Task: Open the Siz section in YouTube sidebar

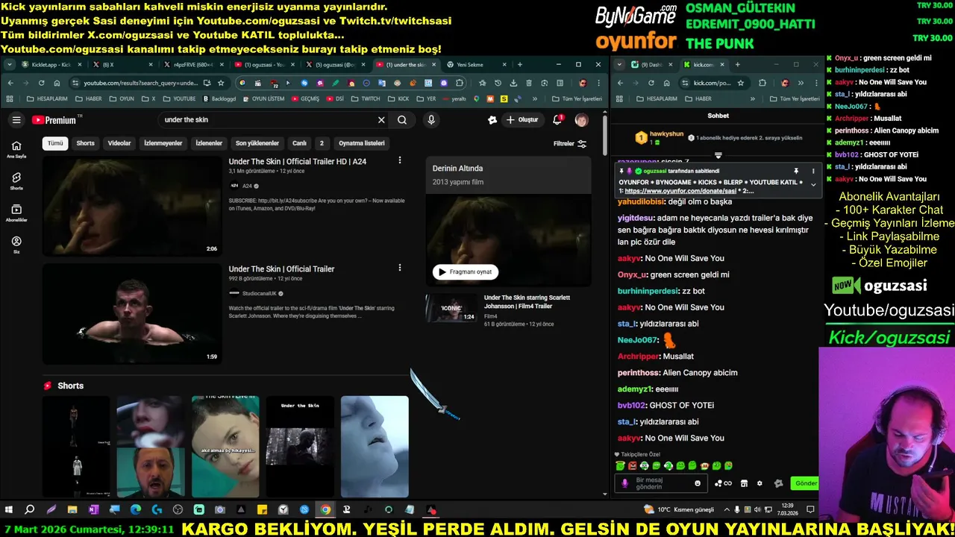Action: tap(16, 245)
